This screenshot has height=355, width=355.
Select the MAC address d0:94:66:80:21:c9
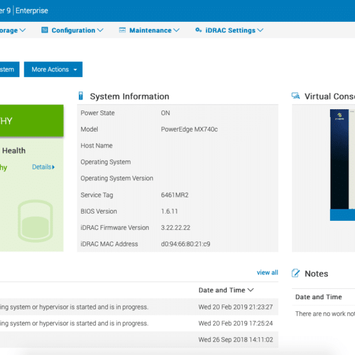186,244
